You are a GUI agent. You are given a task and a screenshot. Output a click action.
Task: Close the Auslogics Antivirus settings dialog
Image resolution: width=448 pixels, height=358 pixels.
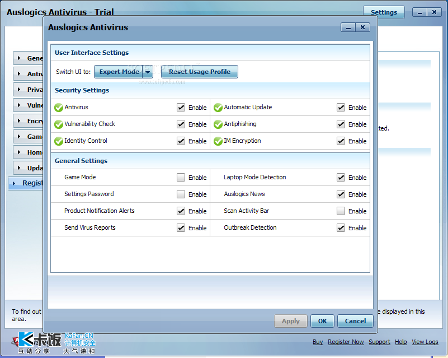click(362, 27)
